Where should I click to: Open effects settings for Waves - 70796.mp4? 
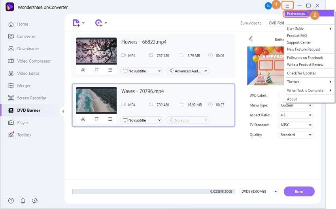(110, 119)
